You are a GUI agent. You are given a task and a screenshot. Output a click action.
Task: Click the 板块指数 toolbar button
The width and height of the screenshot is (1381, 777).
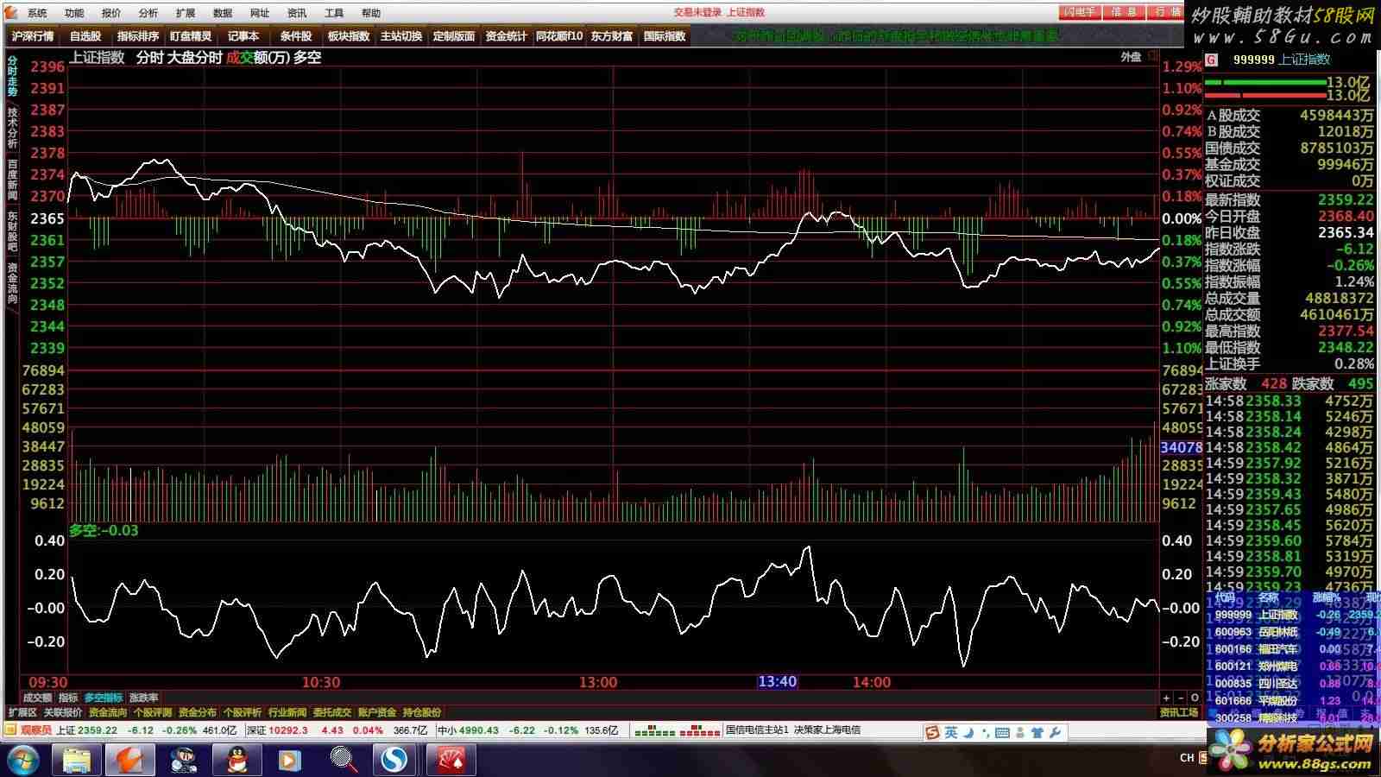click(349, 36)
